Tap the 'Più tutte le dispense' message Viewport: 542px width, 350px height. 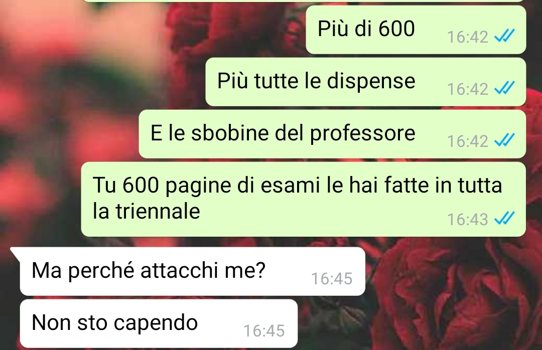pyautogui.click(x=366, y=82)
